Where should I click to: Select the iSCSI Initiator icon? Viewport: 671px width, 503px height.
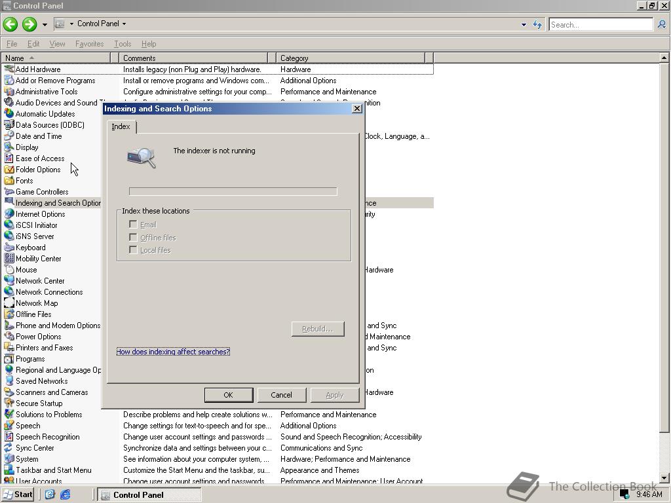(9, 225)
